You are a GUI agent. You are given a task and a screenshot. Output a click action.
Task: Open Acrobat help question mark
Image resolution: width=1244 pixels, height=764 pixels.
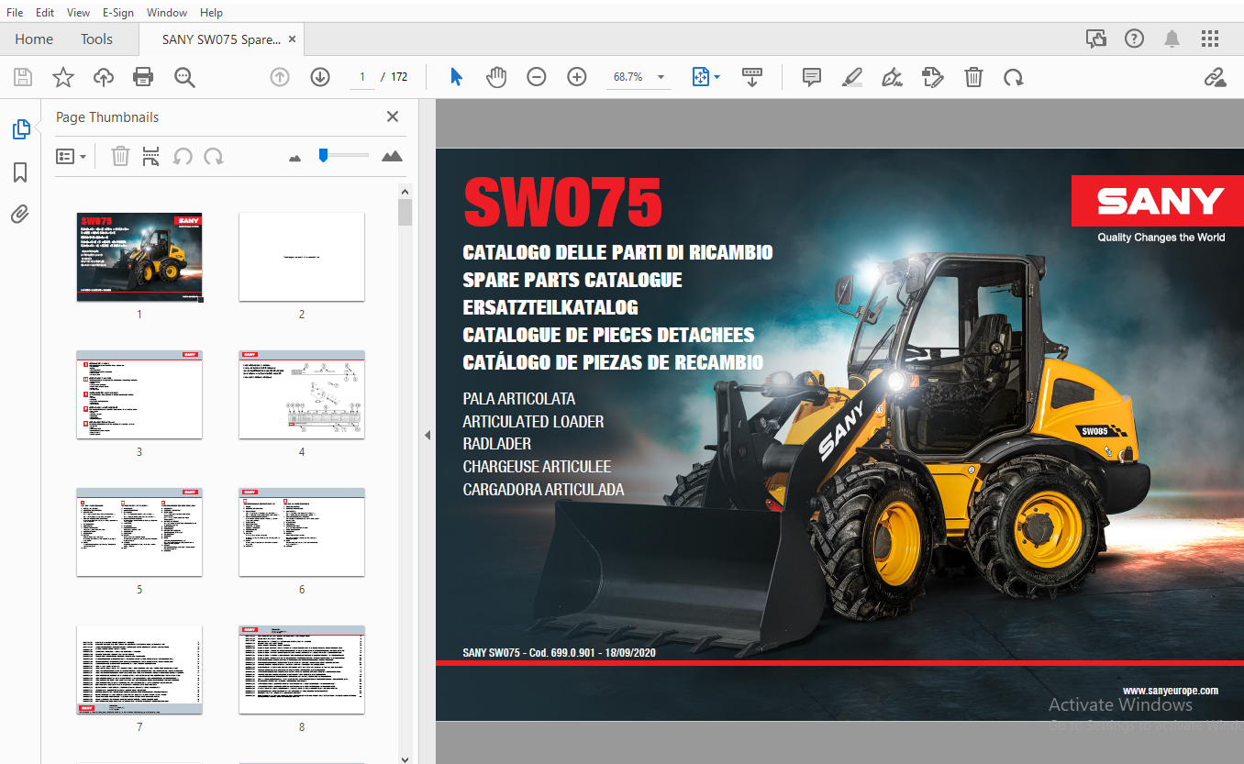coord(1135,39)
